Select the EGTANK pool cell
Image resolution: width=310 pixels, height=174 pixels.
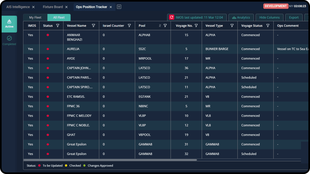(x=145, y=97)
